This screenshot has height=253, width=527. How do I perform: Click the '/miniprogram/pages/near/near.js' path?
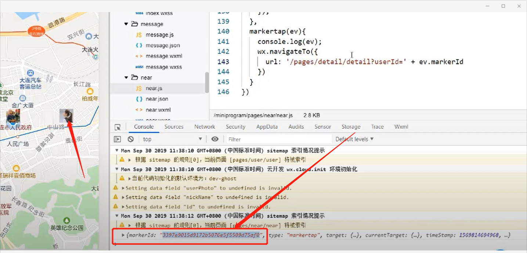coord(253,115)
